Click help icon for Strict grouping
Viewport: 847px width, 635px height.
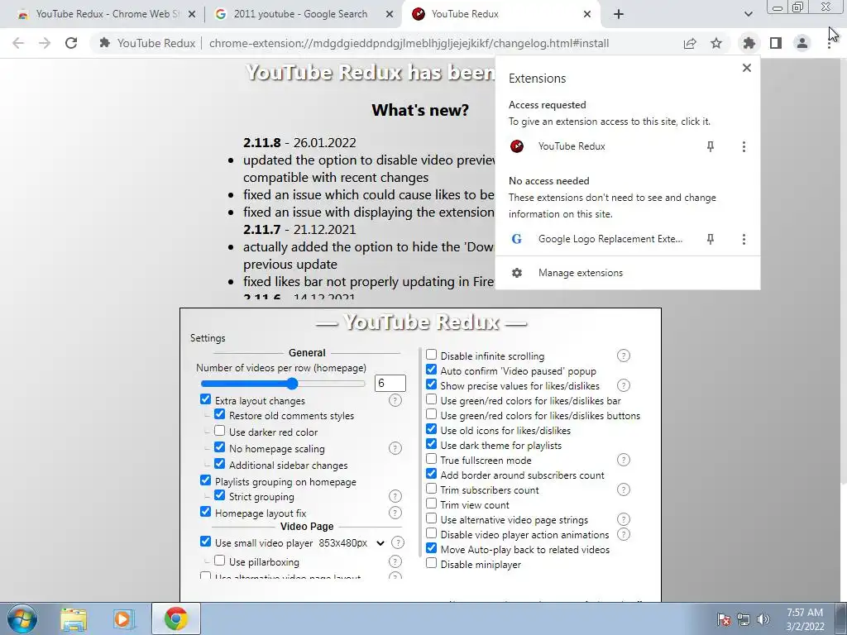pos(395,497)
